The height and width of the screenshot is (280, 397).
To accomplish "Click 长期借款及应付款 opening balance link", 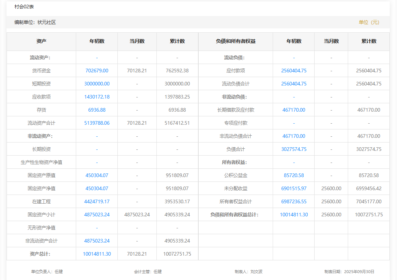I will [x=293, y=110].
